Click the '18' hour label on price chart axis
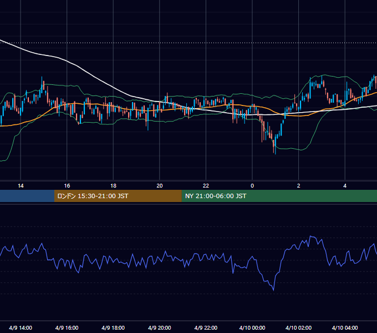The image size is (377, 333). point(113,186)
